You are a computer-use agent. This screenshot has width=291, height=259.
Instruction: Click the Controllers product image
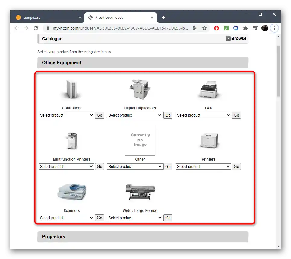[71, 89]
